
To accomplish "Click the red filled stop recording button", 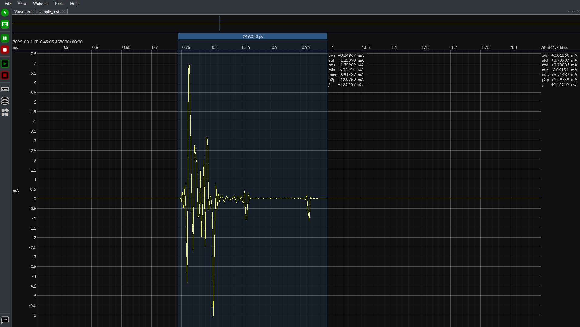I will (x=5, y=50).
